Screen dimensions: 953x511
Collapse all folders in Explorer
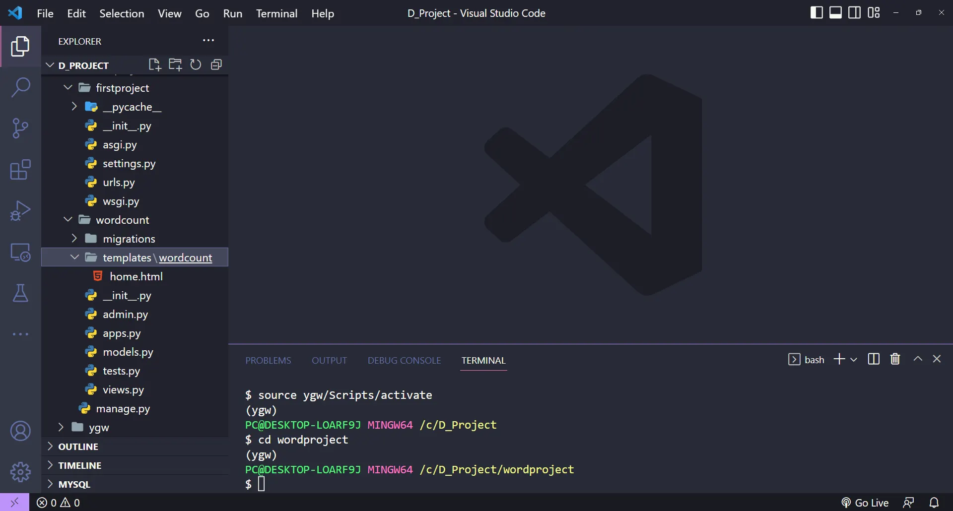[216, 65]
